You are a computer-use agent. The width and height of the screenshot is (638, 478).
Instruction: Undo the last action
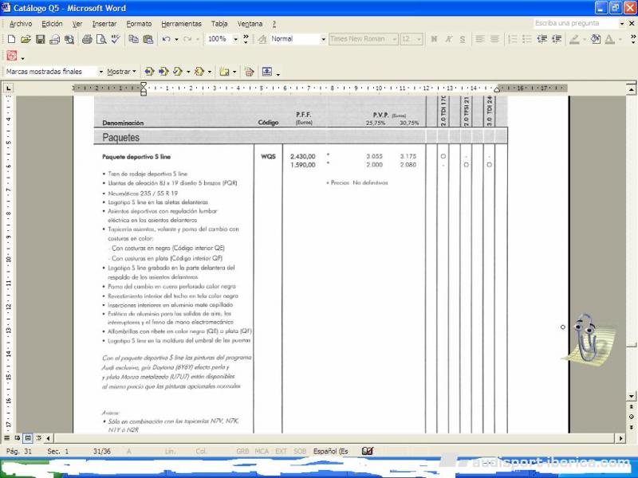pyautogui.click(x=166, y=39)
